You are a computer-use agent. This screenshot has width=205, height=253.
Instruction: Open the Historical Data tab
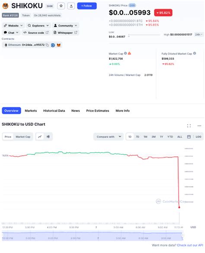[54, 111]
